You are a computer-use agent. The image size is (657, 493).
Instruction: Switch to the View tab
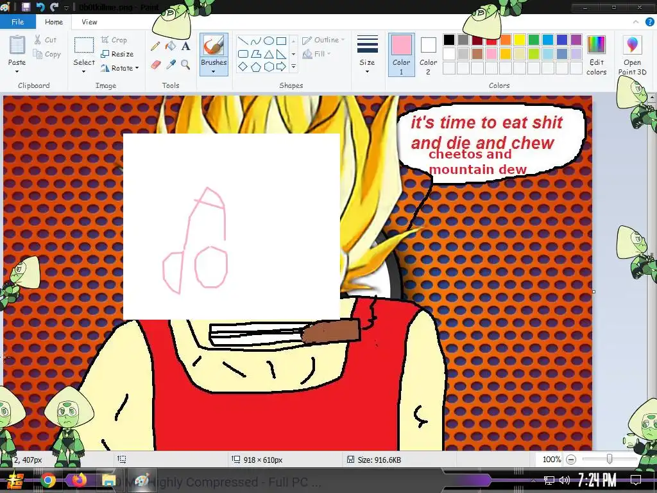(89, 22)
